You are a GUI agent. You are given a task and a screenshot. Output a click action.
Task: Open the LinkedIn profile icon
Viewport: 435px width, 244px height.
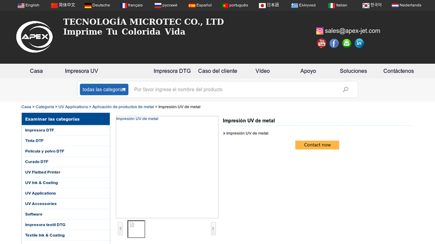(359, 43)
